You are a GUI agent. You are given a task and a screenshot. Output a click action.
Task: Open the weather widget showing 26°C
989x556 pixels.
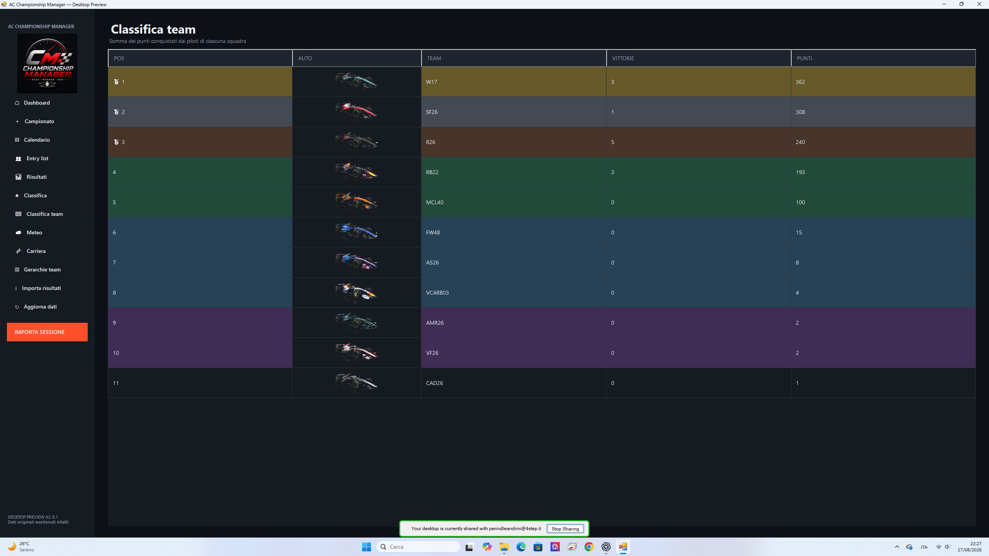pos(21,547)
